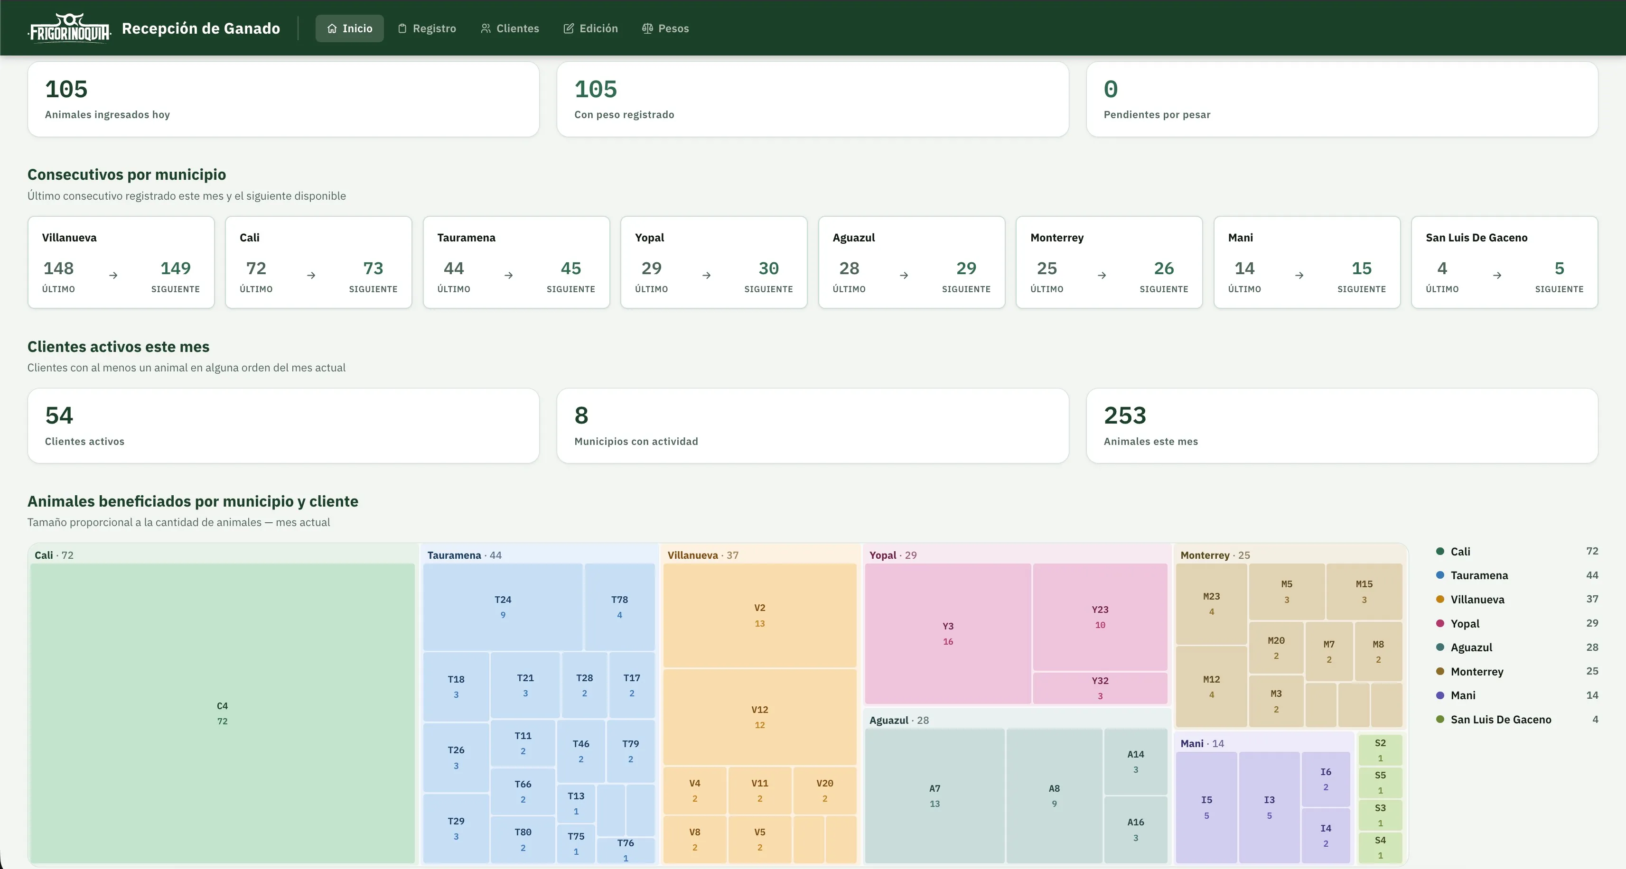Click the pencil icon beside Edición

click(x=569, y=28)
